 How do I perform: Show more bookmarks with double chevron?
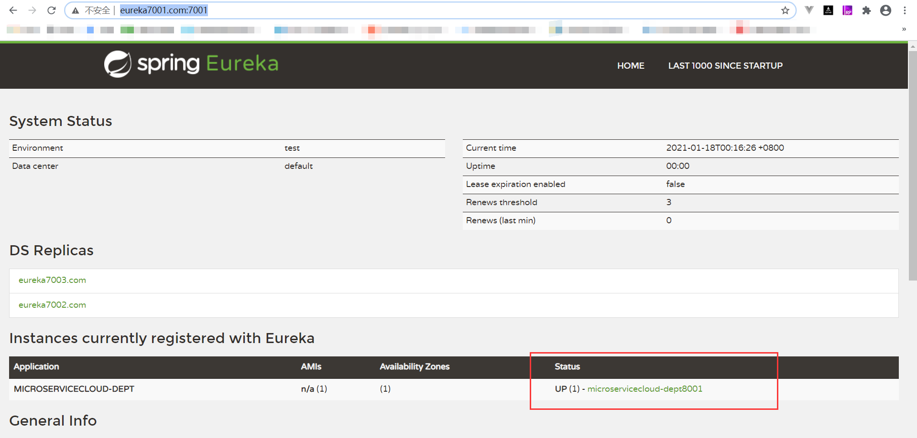tap(904, 29)
